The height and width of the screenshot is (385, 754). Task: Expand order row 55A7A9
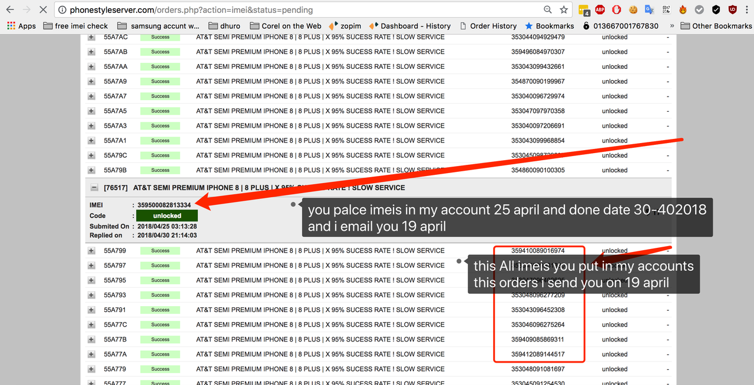(91, 81)
